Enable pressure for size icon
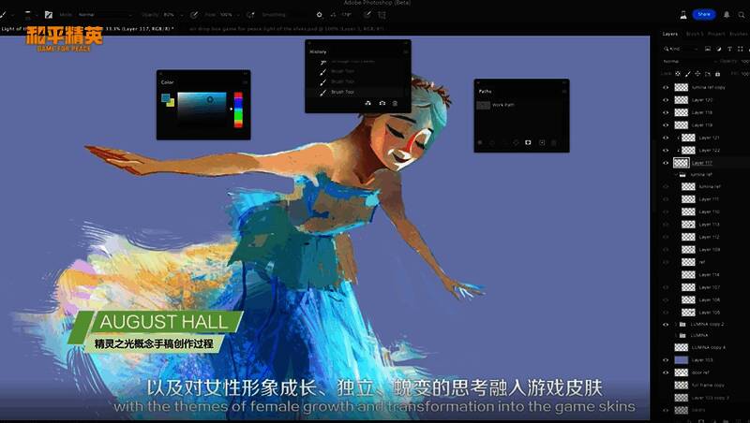 point(367,15)
